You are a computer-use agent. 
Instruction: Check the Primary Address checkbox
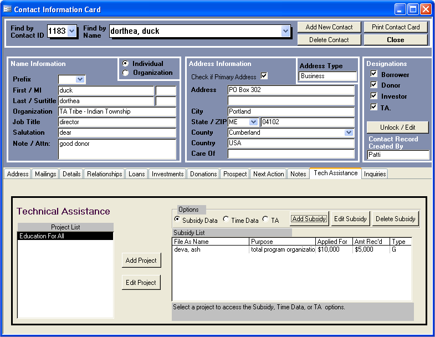coord(264,76)
